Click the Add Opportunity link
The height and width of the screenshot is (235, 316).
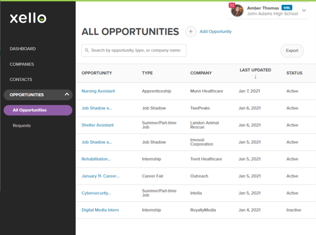coord(215,32)
